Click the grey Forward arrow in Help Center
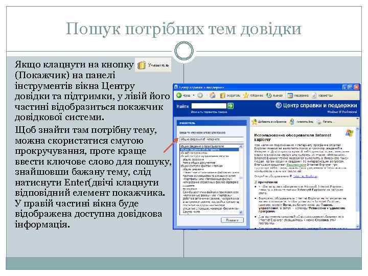Screen dimensions: 368x276 (200, 95)
